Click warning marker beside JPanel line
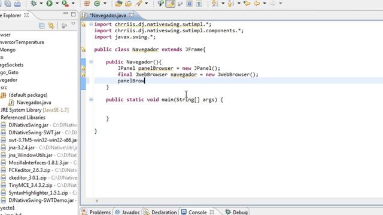383x215 pixels. click(84, 68)
